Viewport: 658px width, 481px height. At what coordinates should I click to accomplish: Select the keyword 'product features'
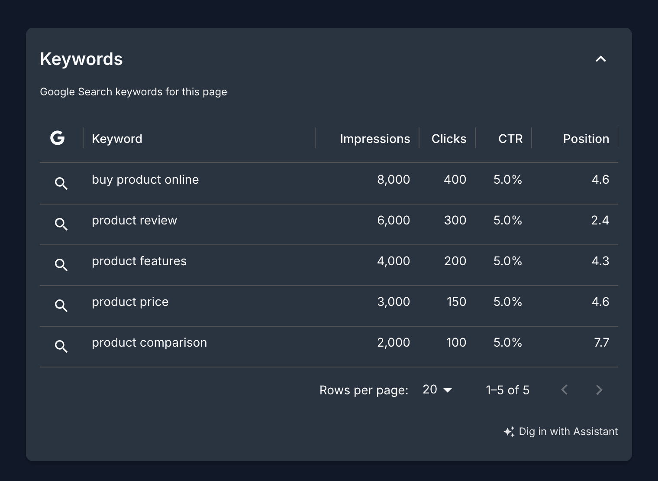pyautogui.click(x=139, y=261)
